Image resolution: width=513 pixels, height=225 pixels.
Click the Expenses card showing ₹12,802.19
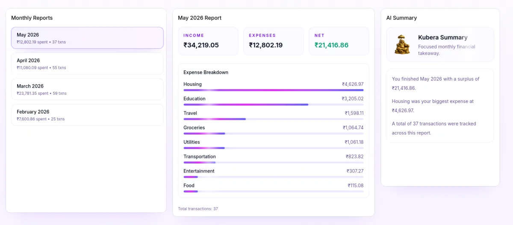pos(274,41)
